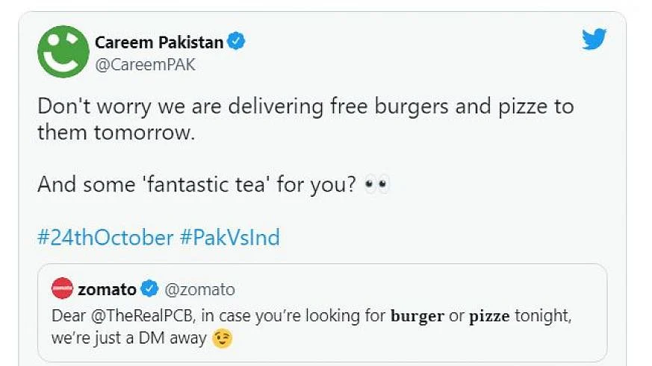Click the Zomato red profile avatar

point(62,289)
